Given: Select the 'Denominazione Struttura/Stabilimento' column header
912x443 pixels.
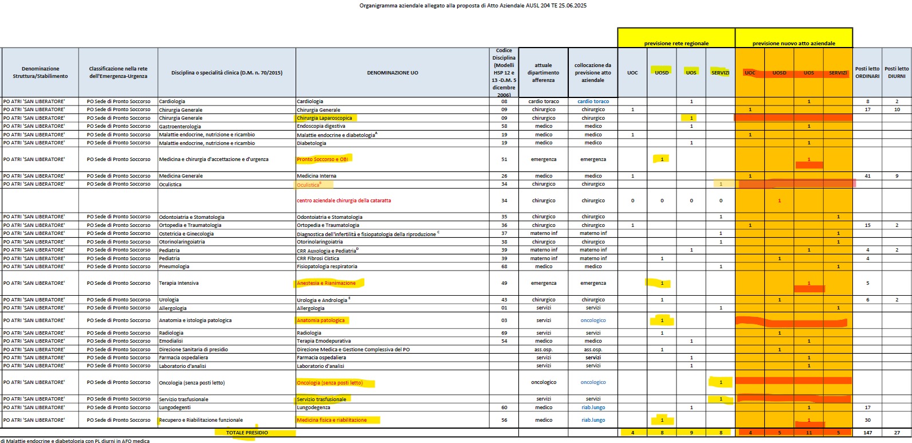Looking at the screenshot, I should point(40,73).
